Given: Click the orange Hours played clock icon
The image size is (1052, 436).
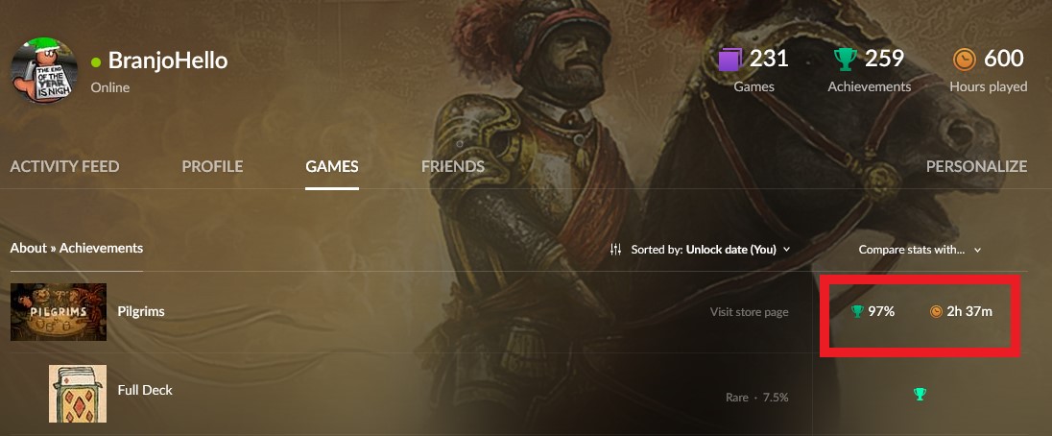Looking at the screenshot, I should pos(964,60).
